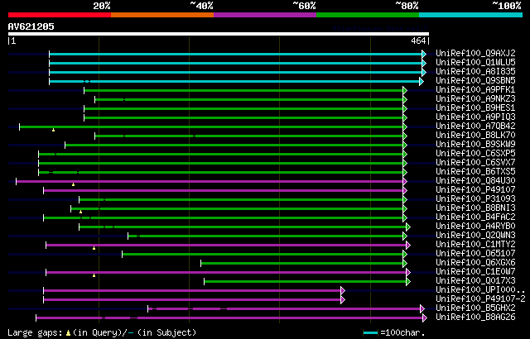
Task: Click the yellow gap marker under A7QB42 bar
Action: (53, 130)
